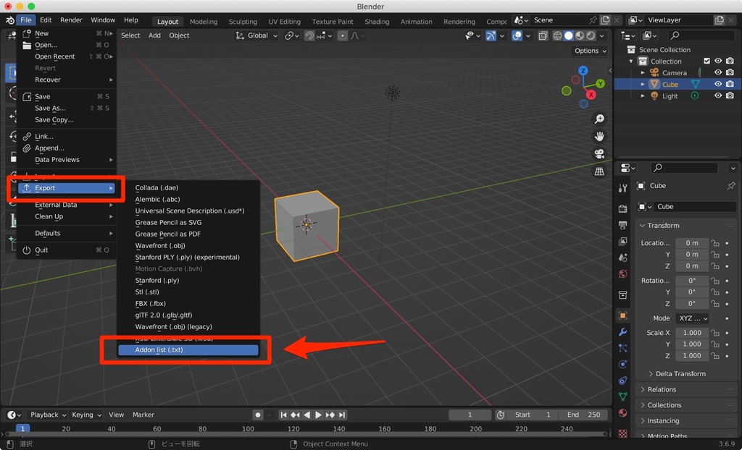Switch viewport to Wireframe shading mode

coord(558,35)
